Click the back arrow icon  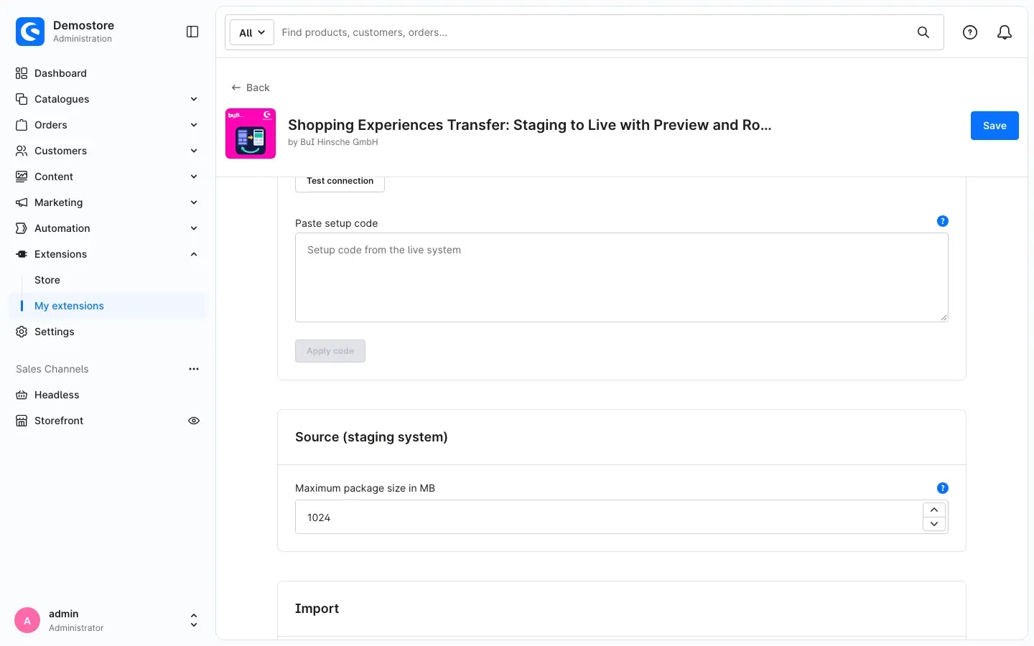pos(236,88)
